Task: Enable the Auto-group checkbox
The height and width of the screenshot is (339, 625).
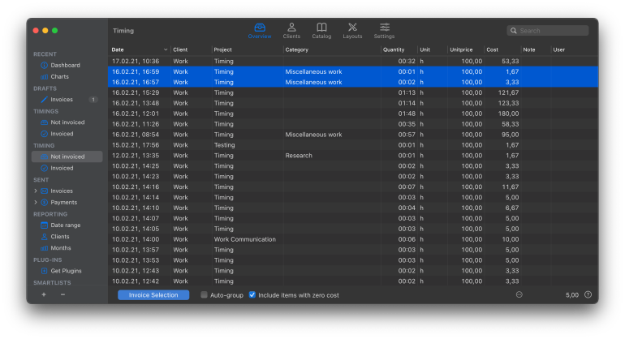Action: pyautogui.click(x=205, y=295)
